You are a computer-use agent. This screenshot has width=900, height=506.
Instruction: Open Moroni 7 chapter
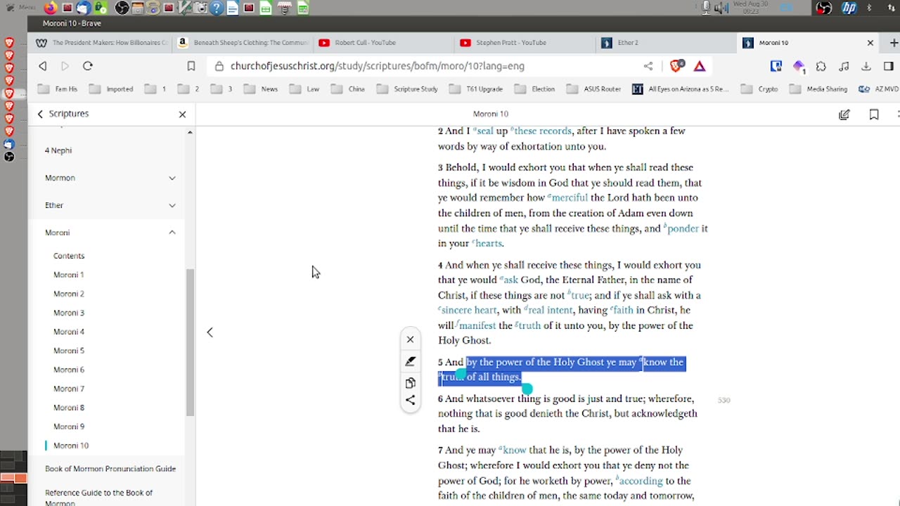point(69,389)
